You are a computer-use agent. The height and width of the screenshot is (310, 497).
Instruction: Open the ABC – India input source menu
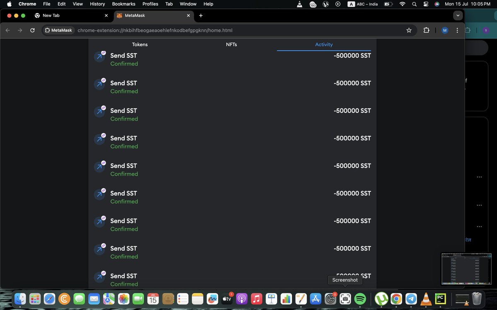point(363,4)
